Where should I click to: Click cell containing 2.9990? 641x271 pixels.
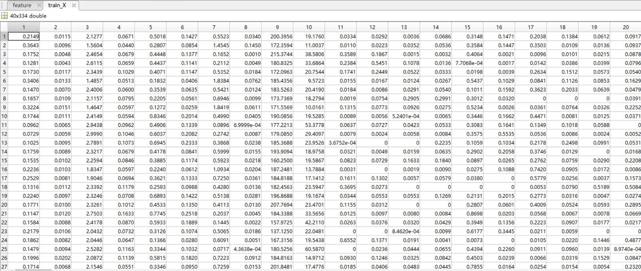(x=87, y=134)
